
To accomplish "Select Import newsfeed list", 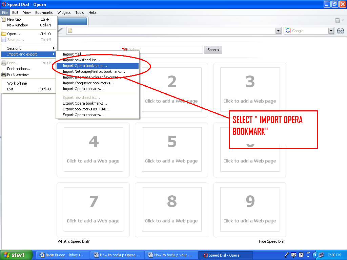I will [98, 60].
